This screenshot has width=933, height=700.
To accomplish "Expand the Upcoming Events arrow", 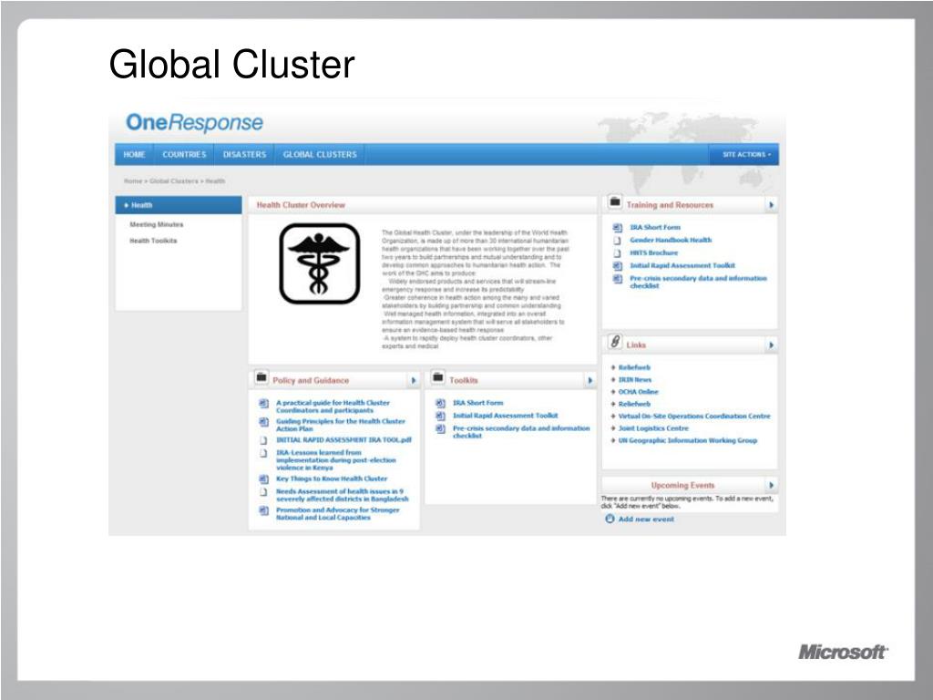I will click(771, 485).
